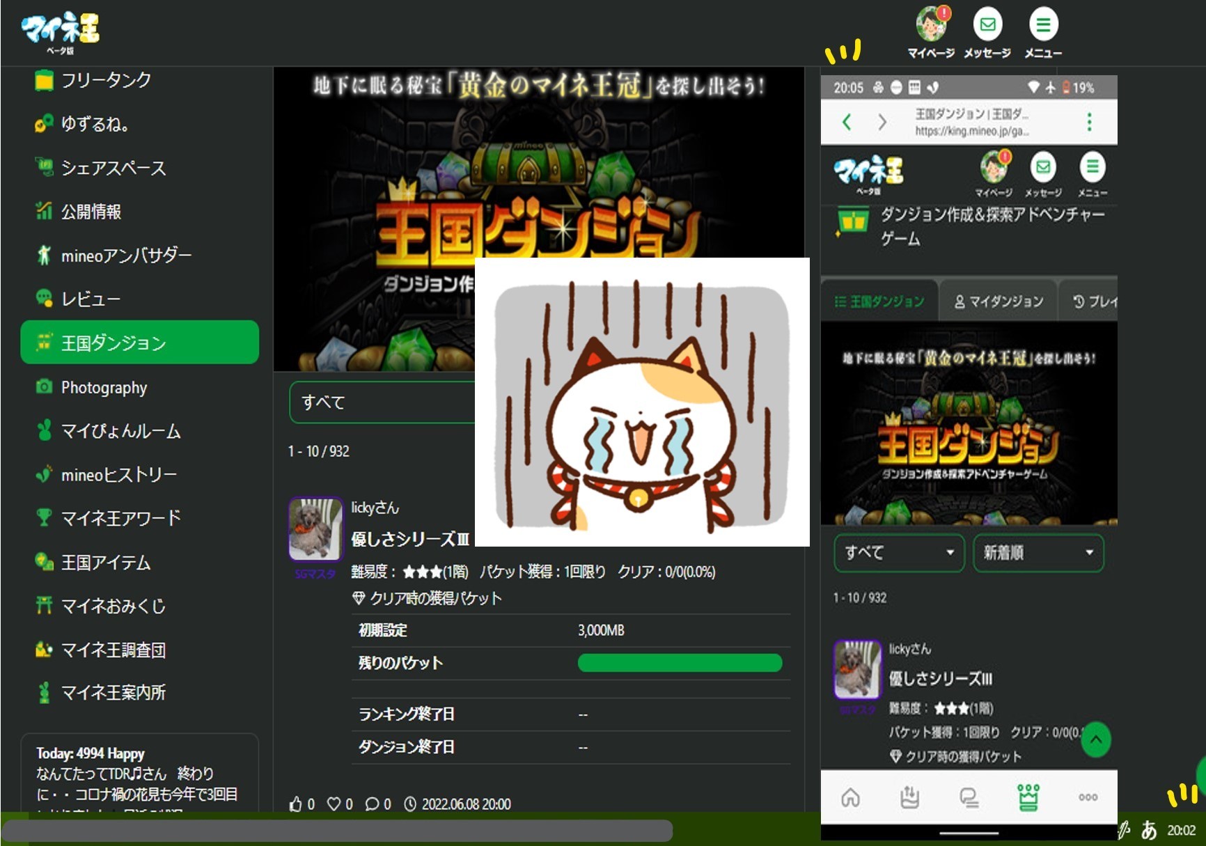
Task: Open メッセージ icon in the desktop header
Action: [987, 24]
